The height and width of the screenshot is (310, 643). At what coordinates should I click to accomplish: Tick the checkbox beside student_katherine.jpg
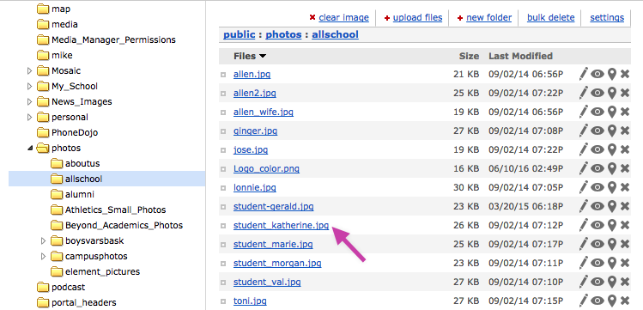pos(223,226)
